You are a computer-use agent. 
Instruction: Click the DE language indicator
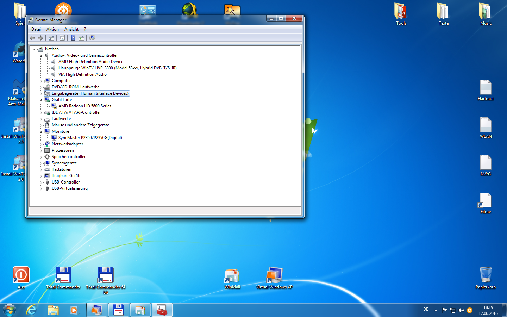(x=426, y=309)
